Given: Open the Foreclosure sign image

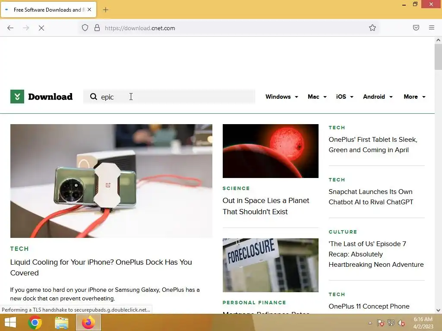Looking at the screenshot, I should tap(270, 265).
